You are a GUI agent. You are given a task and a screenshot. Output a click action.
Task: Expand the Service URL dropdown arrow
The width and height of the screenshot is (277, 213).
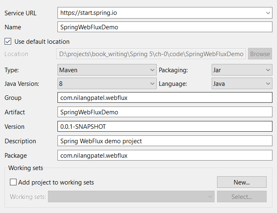[x=268, y=13]
